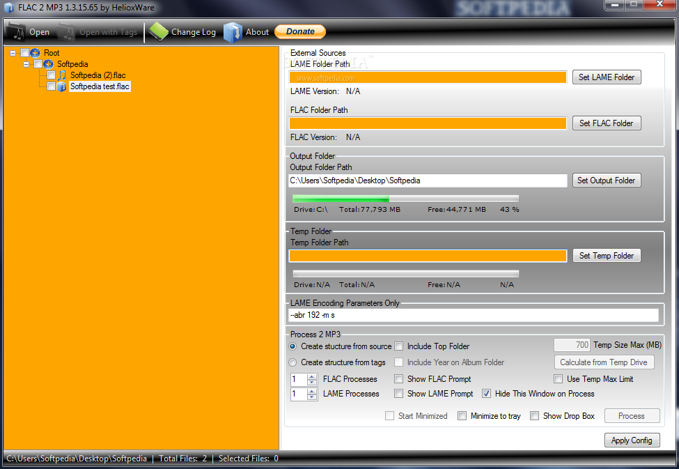
Task: Select Create structure from tags
Action: click(292, 362)
